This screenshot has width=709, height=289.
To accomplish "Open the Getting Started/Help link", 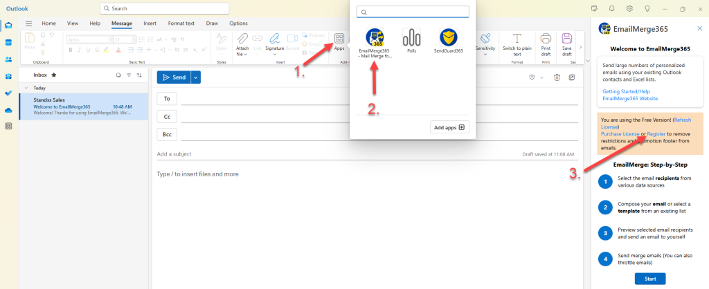I will 627,91.
